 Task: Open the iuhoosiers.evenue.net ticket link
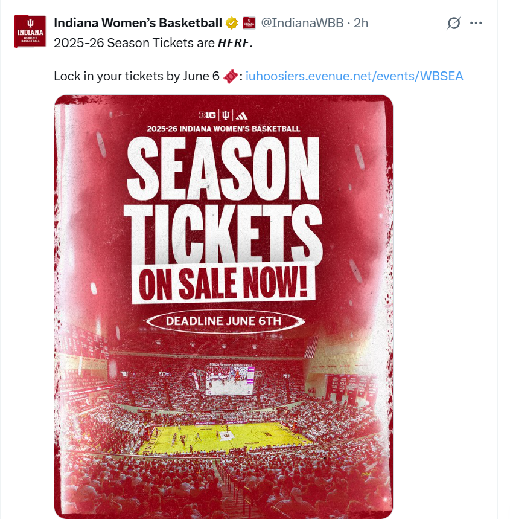354,76
